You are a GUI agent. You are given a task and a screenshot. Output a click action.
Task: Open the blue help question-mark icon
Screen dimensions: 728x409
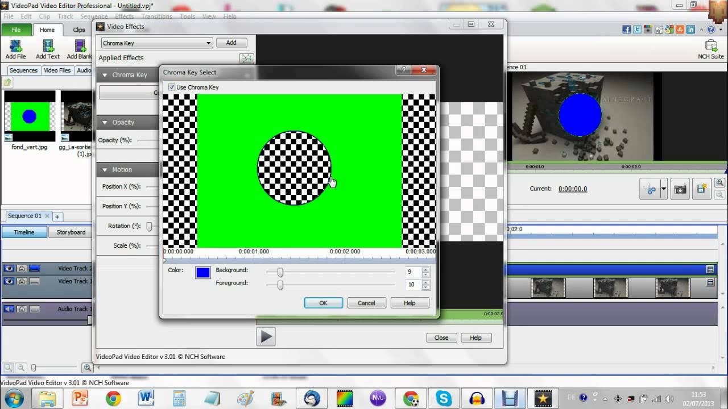click(711, 30)
